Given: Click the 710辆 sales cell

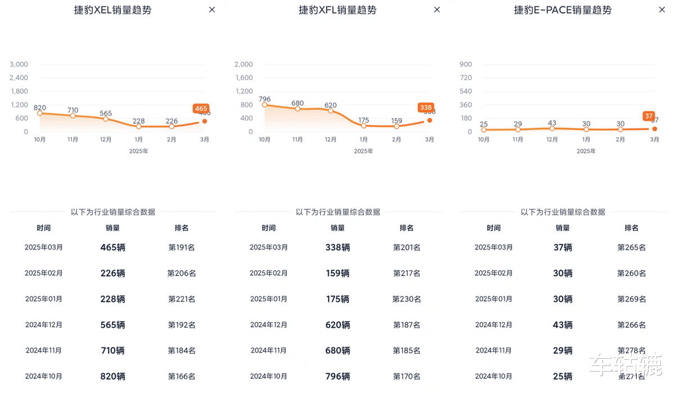Looking at the screenshot, I should [x=112, y=351].
